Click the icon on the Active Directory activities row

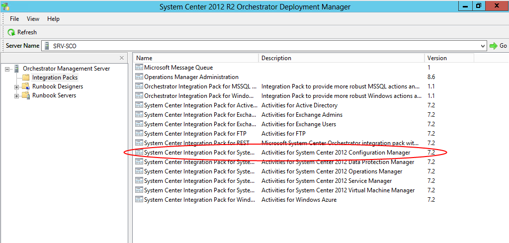tap(139, 105)
